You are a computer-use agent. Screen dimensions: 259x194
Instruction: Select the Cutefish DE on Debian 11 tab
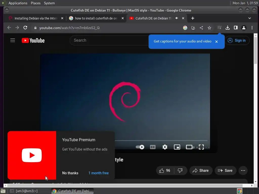(x=153, y=18)
